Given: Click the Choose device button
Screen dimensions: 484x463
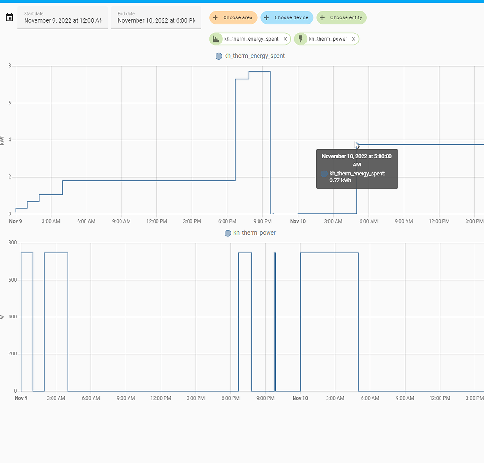Looking at the screenshot, I should pos(287,17).
